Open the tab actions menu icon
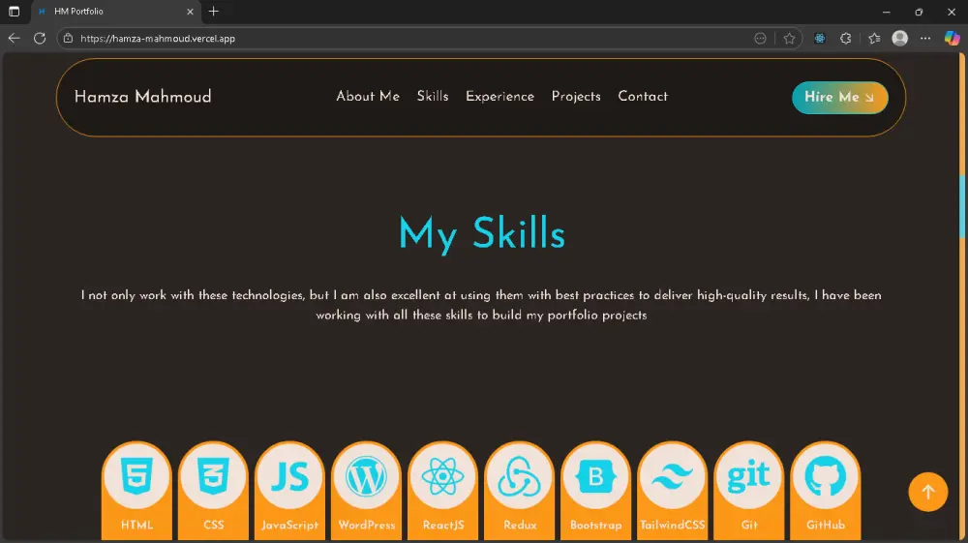The image size is (968, 543). pyautogui.click(x=14, y=11)
